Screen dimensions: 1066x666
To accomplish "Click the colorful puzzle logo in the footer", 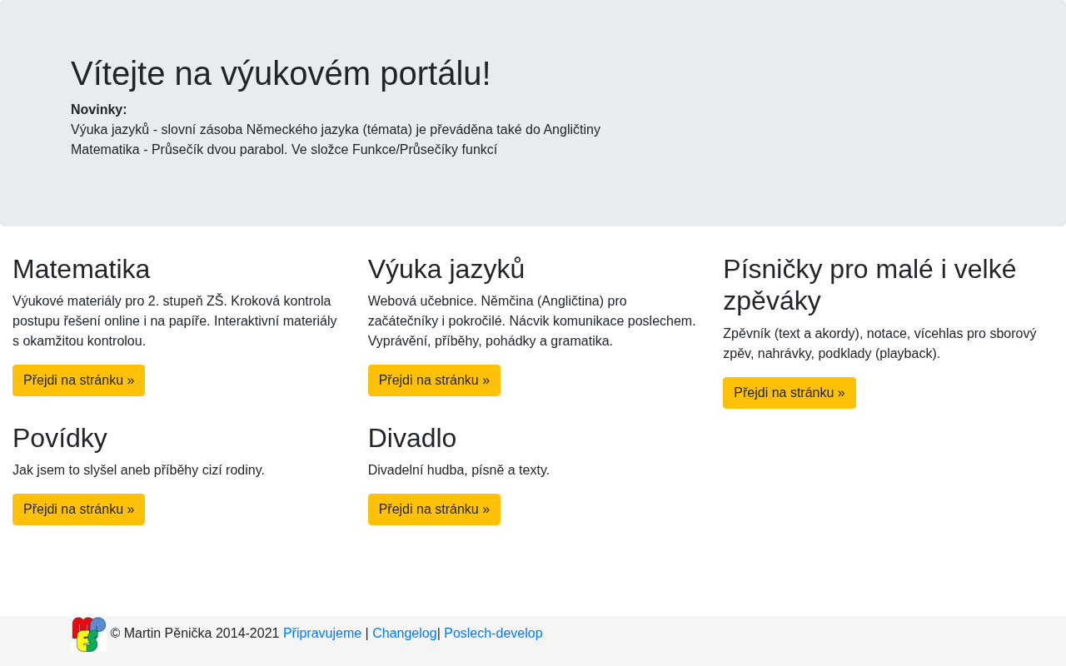I will [89, 634].
